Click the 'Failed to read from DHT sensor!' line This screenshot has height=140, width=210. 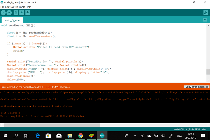pyautogui.click(x=52, y=47)
